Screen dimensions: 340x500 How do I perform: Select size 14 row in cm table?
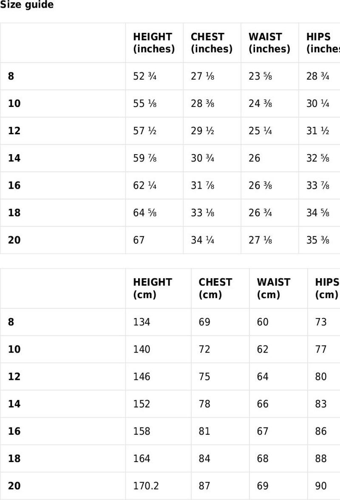point(170,404)
